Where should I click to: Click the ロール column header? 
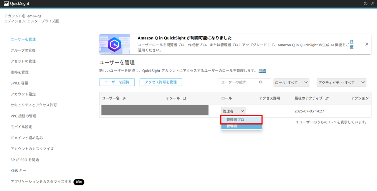[226, 98]
